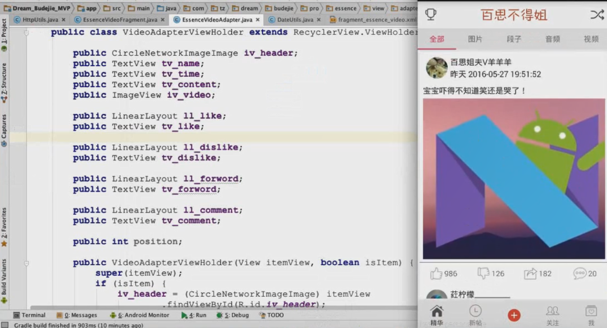Tap the timestamp 昨天 2016-05-27 19:51:52
The height and width of the screenshot is (328, 607).
(496, 74)
